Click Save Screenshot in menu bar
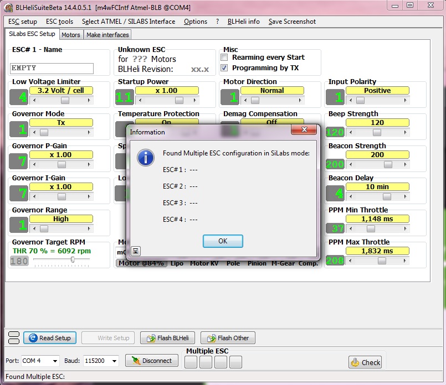 [292, 22]
